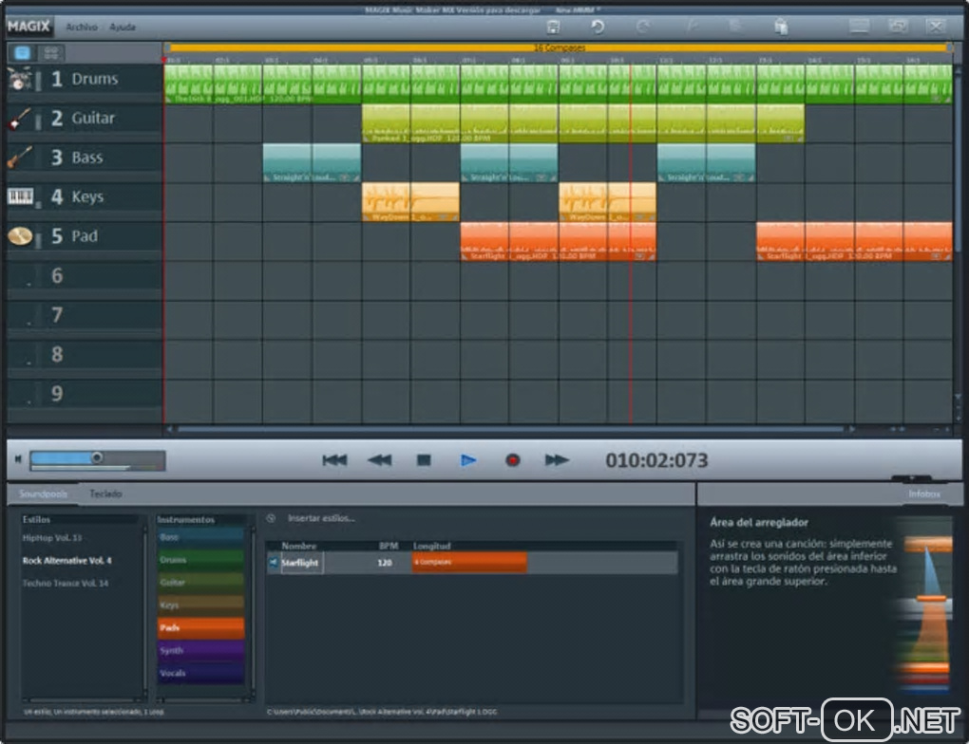Image resolution: width=969 pixels, height=744 pixels.
Task: Click the first Keys WayDown clip
Action: click(411, 202)
